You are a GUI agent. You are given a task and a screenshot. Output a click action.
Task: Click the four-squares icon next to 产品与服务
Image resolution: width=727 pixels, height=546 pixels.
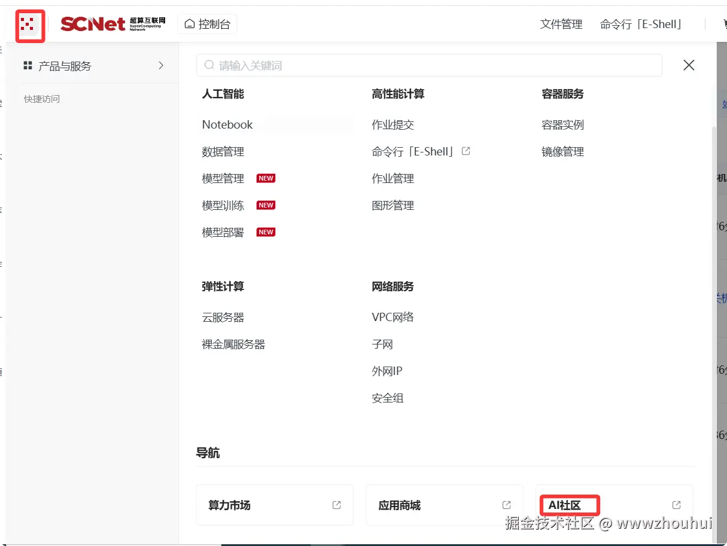[28, 66]
